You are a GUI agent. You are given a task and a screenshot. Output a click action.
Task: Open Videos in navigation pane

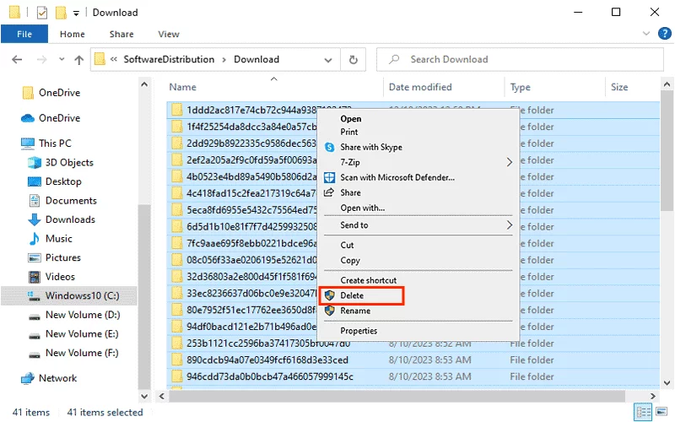tap(51, 277)
